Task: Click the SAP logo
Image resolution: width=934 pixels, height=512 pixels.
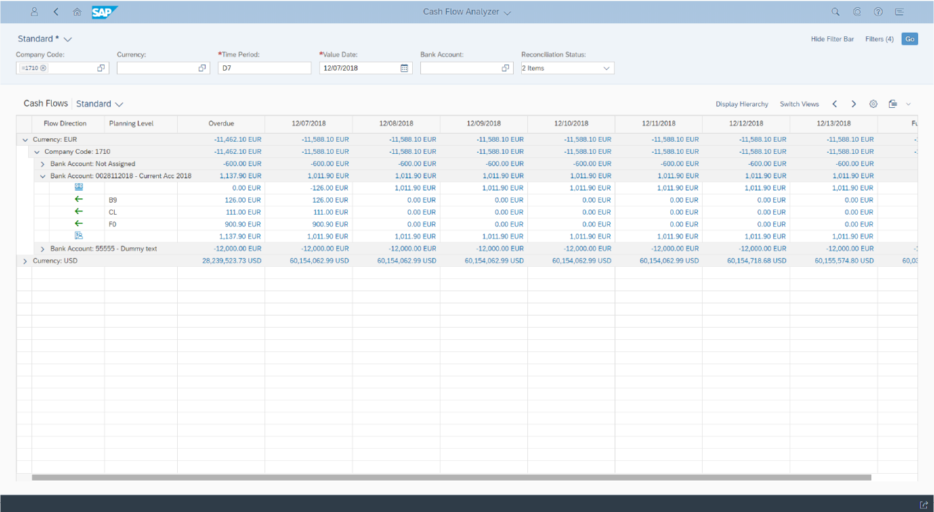Action: point(105,11)
